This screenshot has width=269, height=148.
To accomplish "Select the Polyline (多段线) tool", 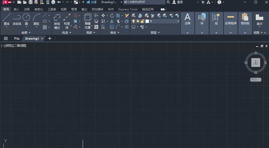I will (x=17, y=19).
